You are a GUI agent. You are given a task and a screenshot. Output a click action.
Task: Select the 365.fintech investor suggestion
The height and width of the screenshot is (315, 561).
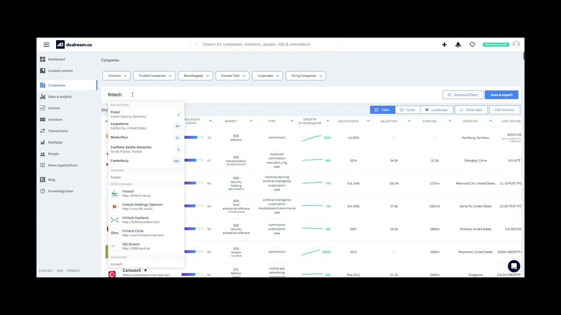pyautogui.click(x=146, y=246)
